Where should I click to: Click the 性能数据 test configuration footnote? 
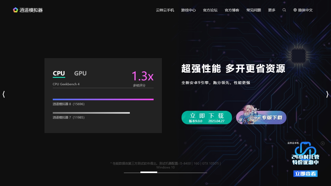(165, 165)
